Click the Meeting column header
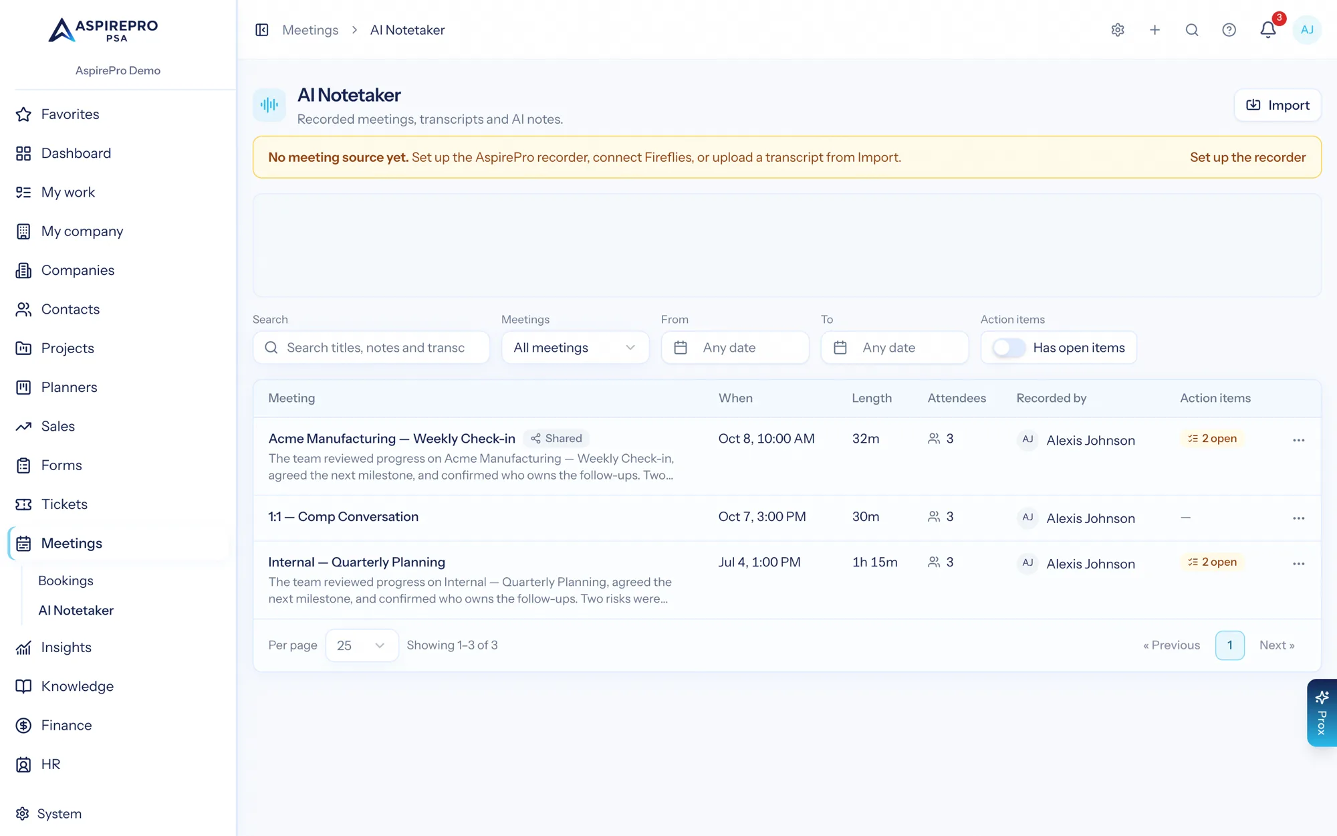The width and height of the screenshot is (1337, 836). coord(291,399)
